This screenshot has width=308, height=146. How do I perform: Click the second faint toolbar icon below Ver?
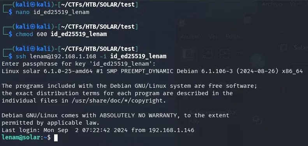tap(208, 54)
